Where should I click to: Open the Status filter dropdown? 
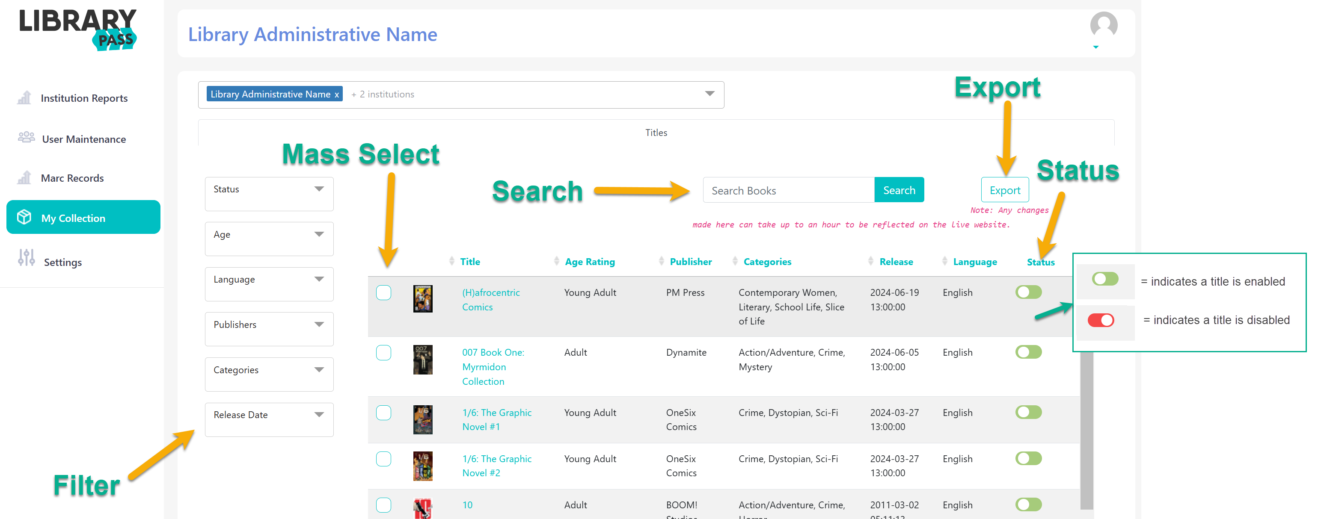269,194
